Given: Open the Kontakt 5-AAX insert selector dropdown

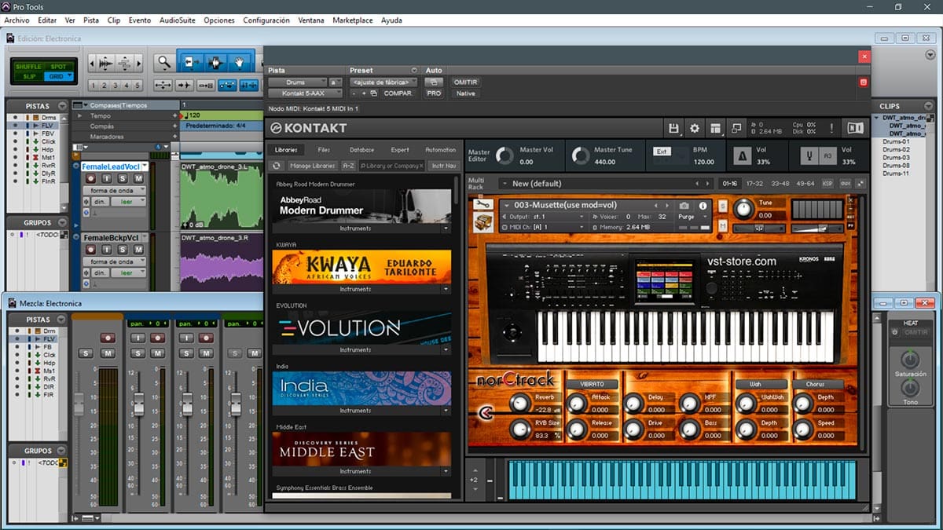Looking at the screenshot, I should click(305, 93).
